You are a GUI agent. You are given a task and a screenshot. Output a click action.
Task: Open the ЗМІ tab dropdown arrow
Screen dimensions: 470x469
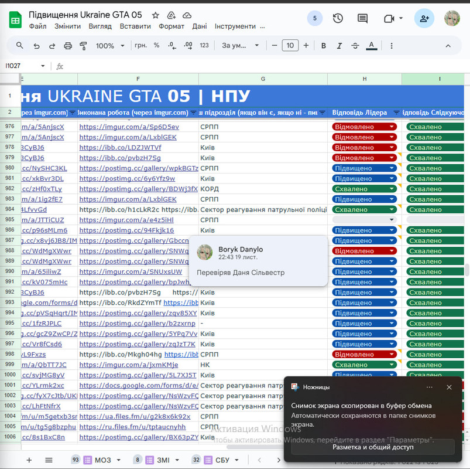177,460
